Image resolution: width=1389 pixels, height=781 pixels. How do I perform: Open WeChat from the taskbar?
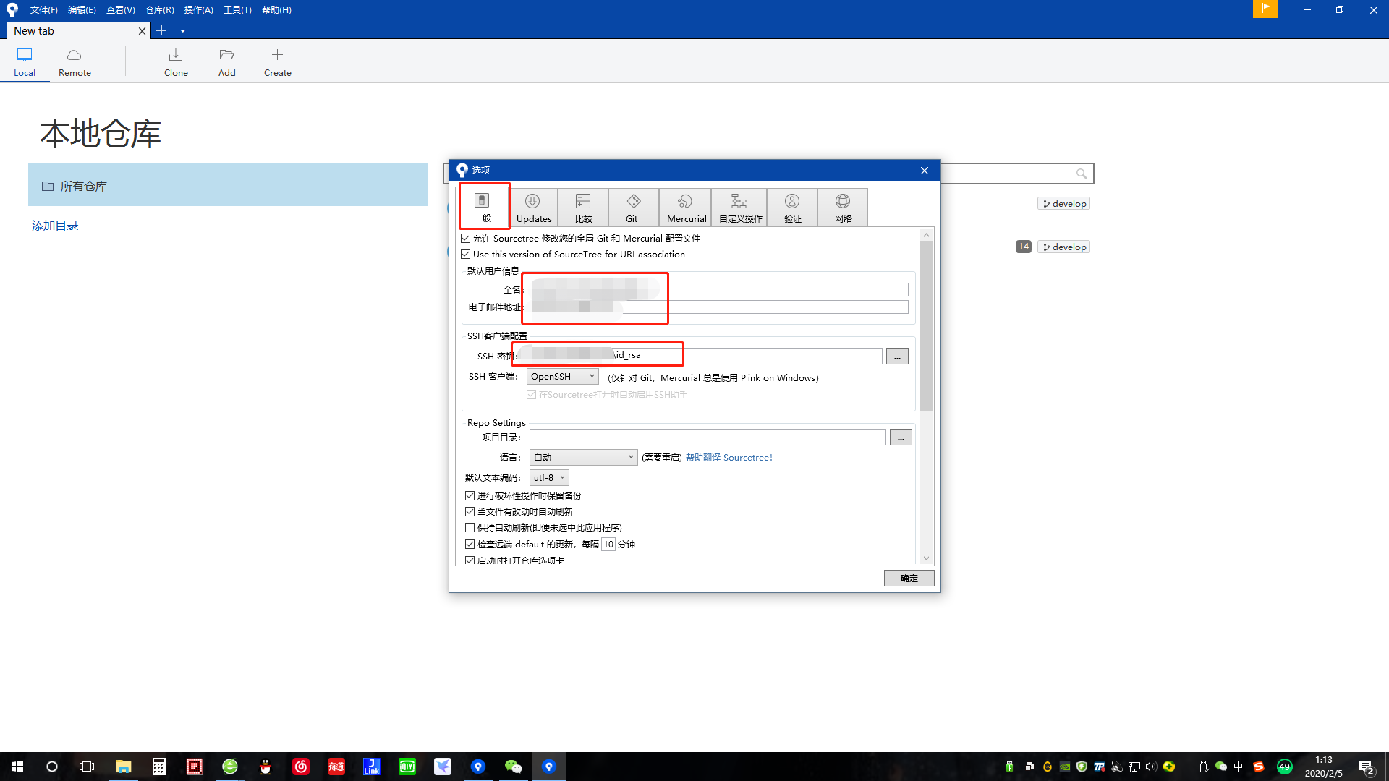pos(513,767)
